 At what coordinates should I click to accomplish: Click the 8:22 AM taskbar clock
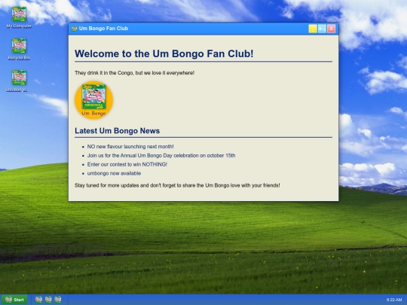(x=394, y=300)
